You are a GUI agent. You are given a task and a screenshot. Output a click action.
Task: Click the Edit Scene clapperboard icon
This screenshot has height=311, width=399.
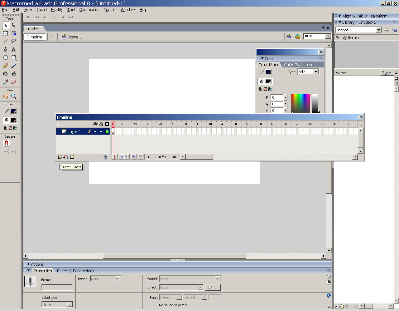pos(289,37)
